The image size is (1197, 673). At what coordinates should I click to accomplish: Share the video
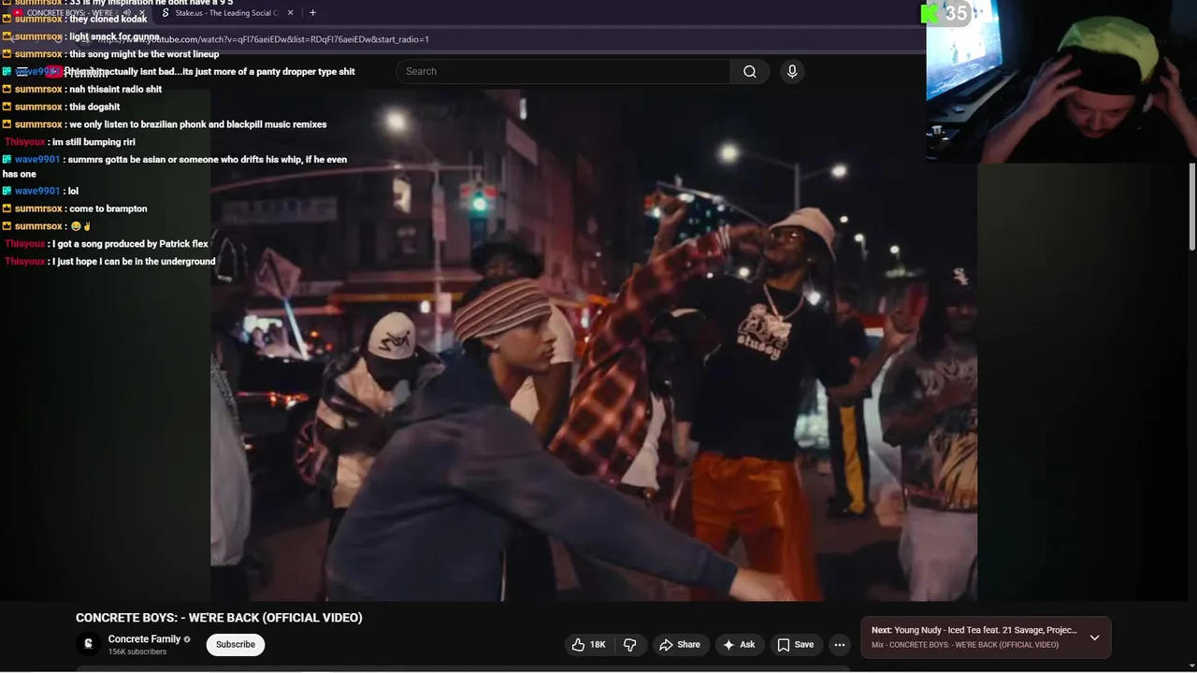point(680,645)
